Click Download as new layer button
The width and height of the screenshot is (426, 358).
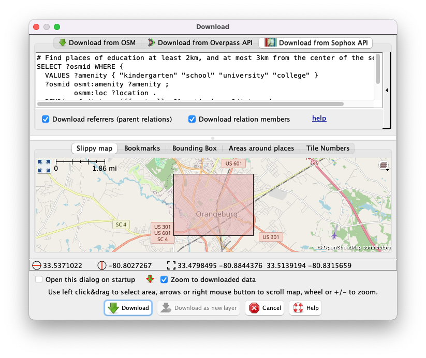click(x=198, y=308)
